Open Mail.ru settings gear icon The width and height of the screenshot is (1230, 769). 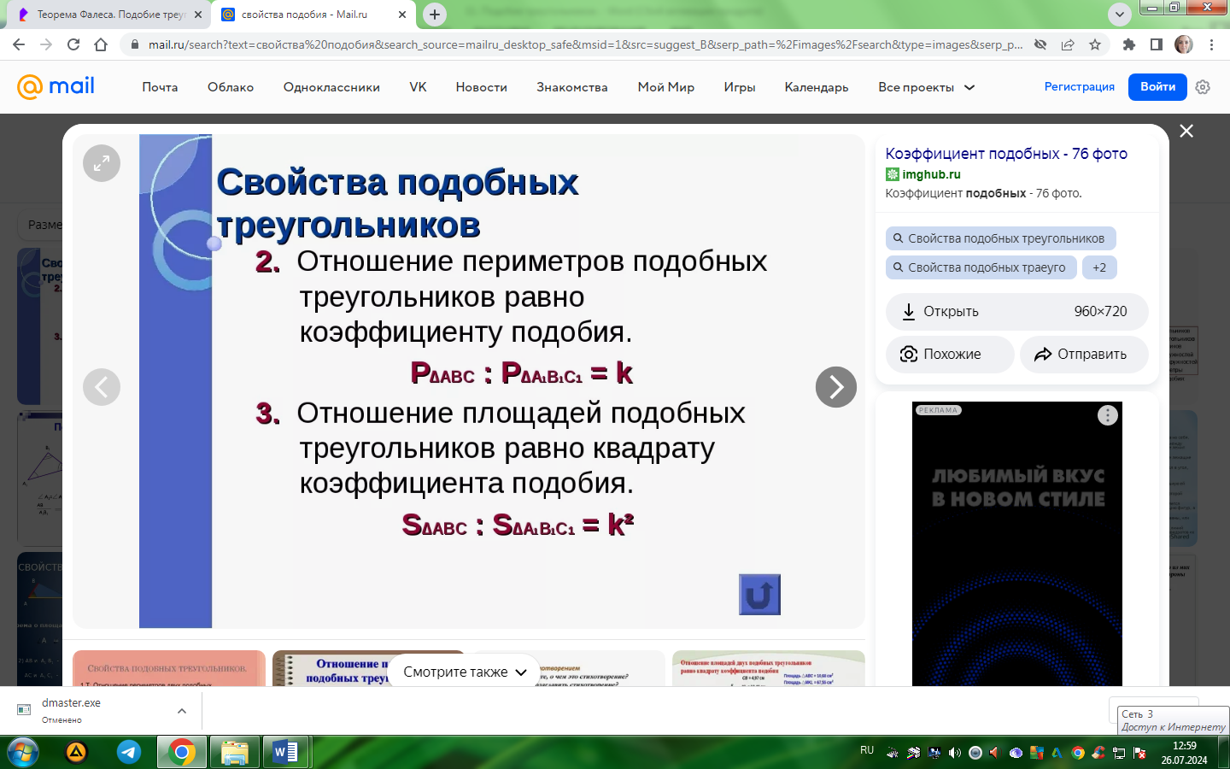(x=1203, y=87)
